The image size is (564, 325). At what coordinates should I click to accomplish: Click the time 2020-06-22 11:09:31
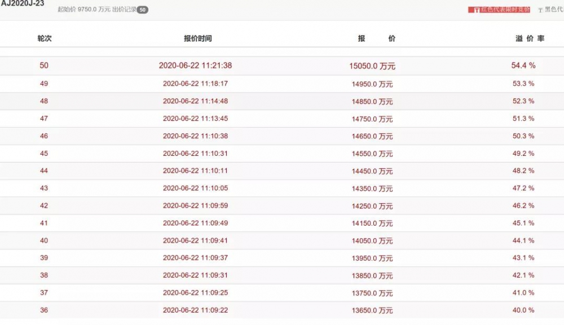coord(195,275)
